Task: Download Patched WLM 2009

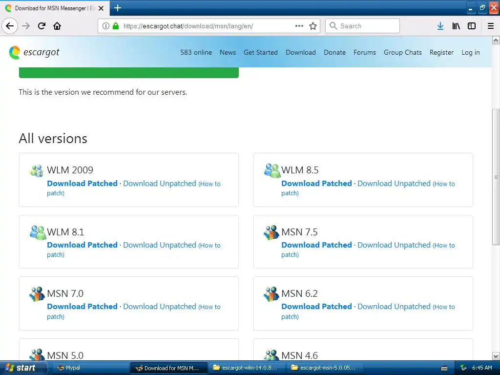Action: pyautogui.click(x=82, y=184)
